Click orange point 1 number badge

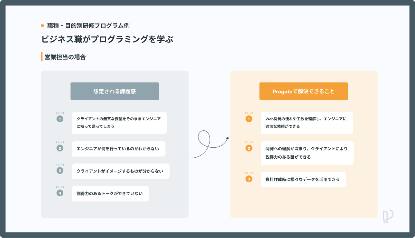pos(249,119)
